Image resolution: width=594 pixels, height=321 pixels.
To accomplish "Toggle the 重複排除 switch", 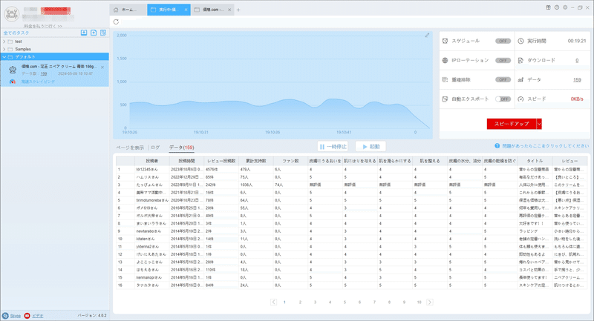I will [x=503, y=80].
